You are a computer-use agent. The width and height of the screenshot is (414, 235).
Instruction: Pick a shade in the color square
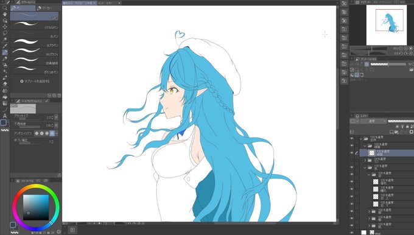click(36, 208)
